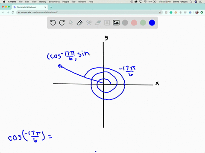Open the Tab menu

(73, 2)
